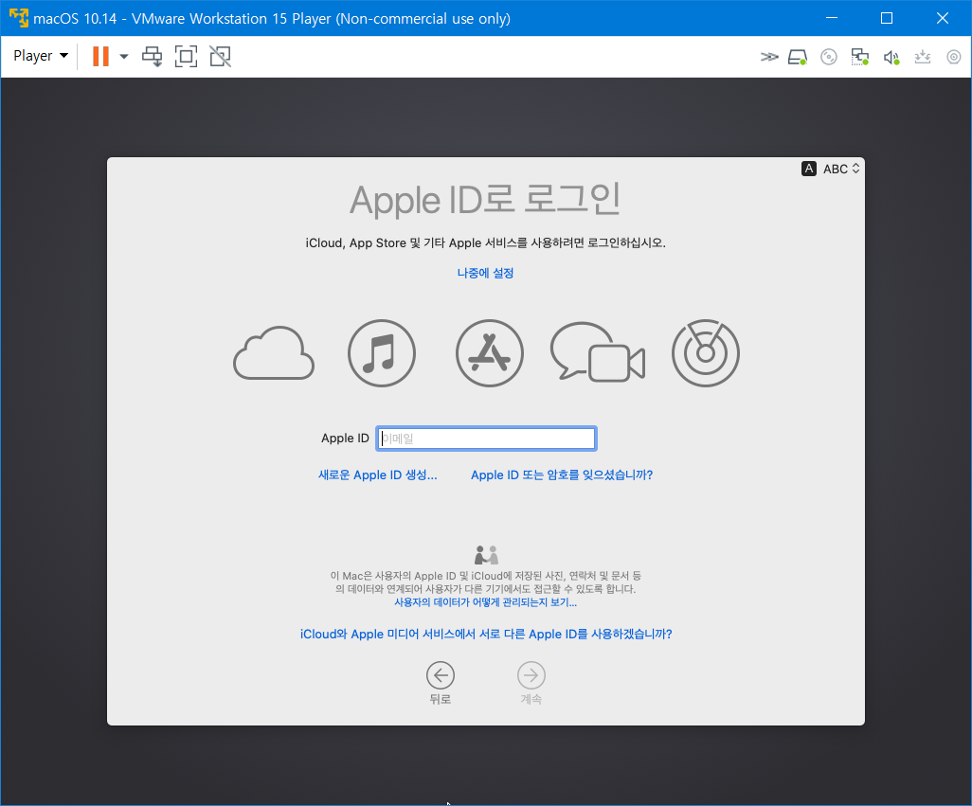Screen dimensions: 972x806
Task: Click the App Store icon
Action: coord(490,353)
